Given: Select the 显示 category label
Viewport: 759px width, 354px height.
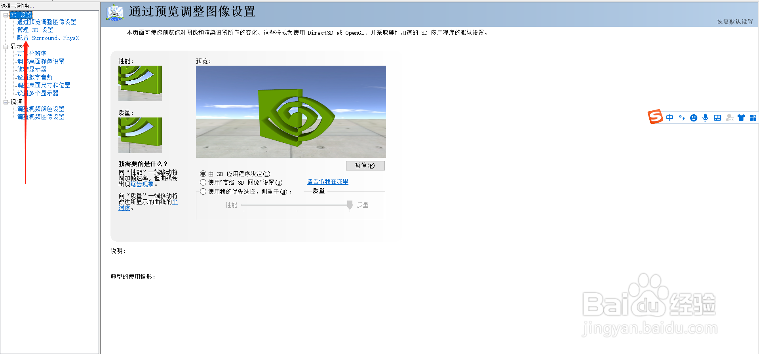Looking at the screenshot, I should pyautogui.click(x=16, y=47).
